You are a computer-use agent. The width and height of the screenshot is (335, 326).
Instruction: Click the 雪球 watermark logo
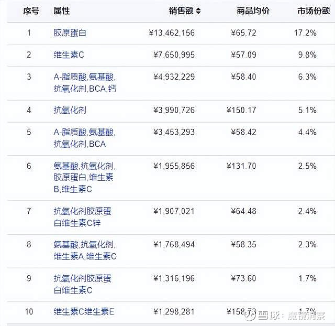tap(250, 316)
